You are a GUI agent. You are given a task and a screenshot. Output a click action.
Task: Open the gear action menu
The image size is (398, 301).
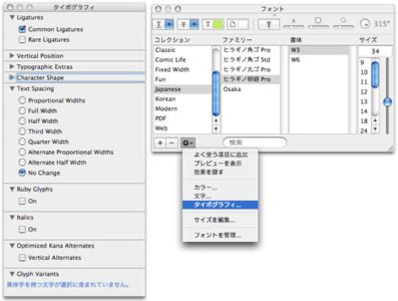tap(189, 143)
